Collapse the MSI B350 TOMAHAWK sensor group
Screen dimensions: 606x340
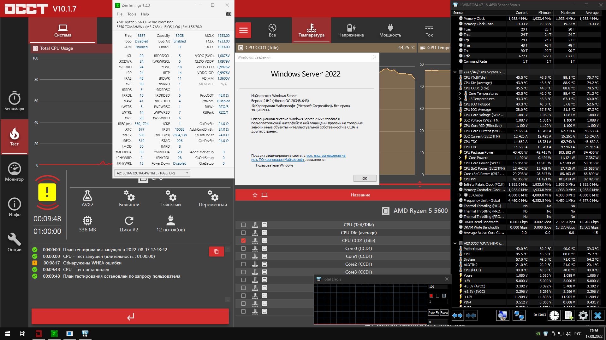[x=455, y=243]
